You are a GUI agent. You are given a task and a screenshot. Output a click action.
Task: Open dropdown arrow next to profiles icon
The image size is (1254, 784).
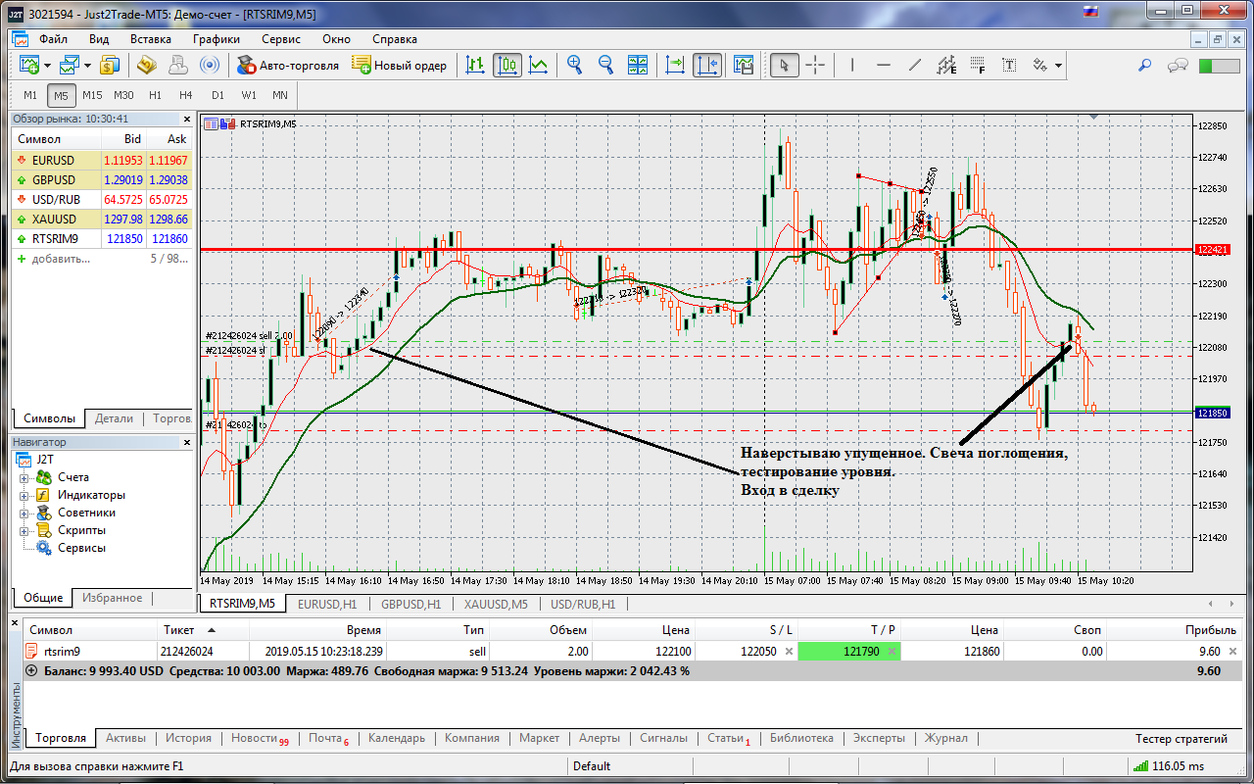pos(87,66)
